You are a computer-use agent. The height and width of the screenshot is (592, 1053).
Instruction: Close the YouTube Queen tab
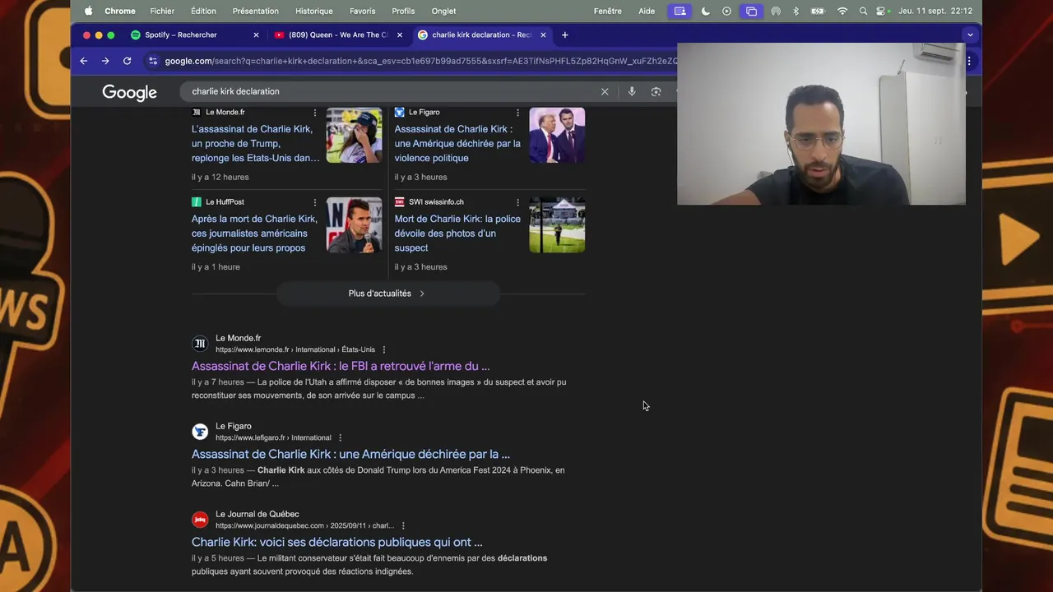click(x=400, y=35)
